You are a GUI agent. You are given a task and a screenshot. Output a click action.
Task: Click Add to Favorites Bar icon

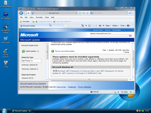point(33,22)
